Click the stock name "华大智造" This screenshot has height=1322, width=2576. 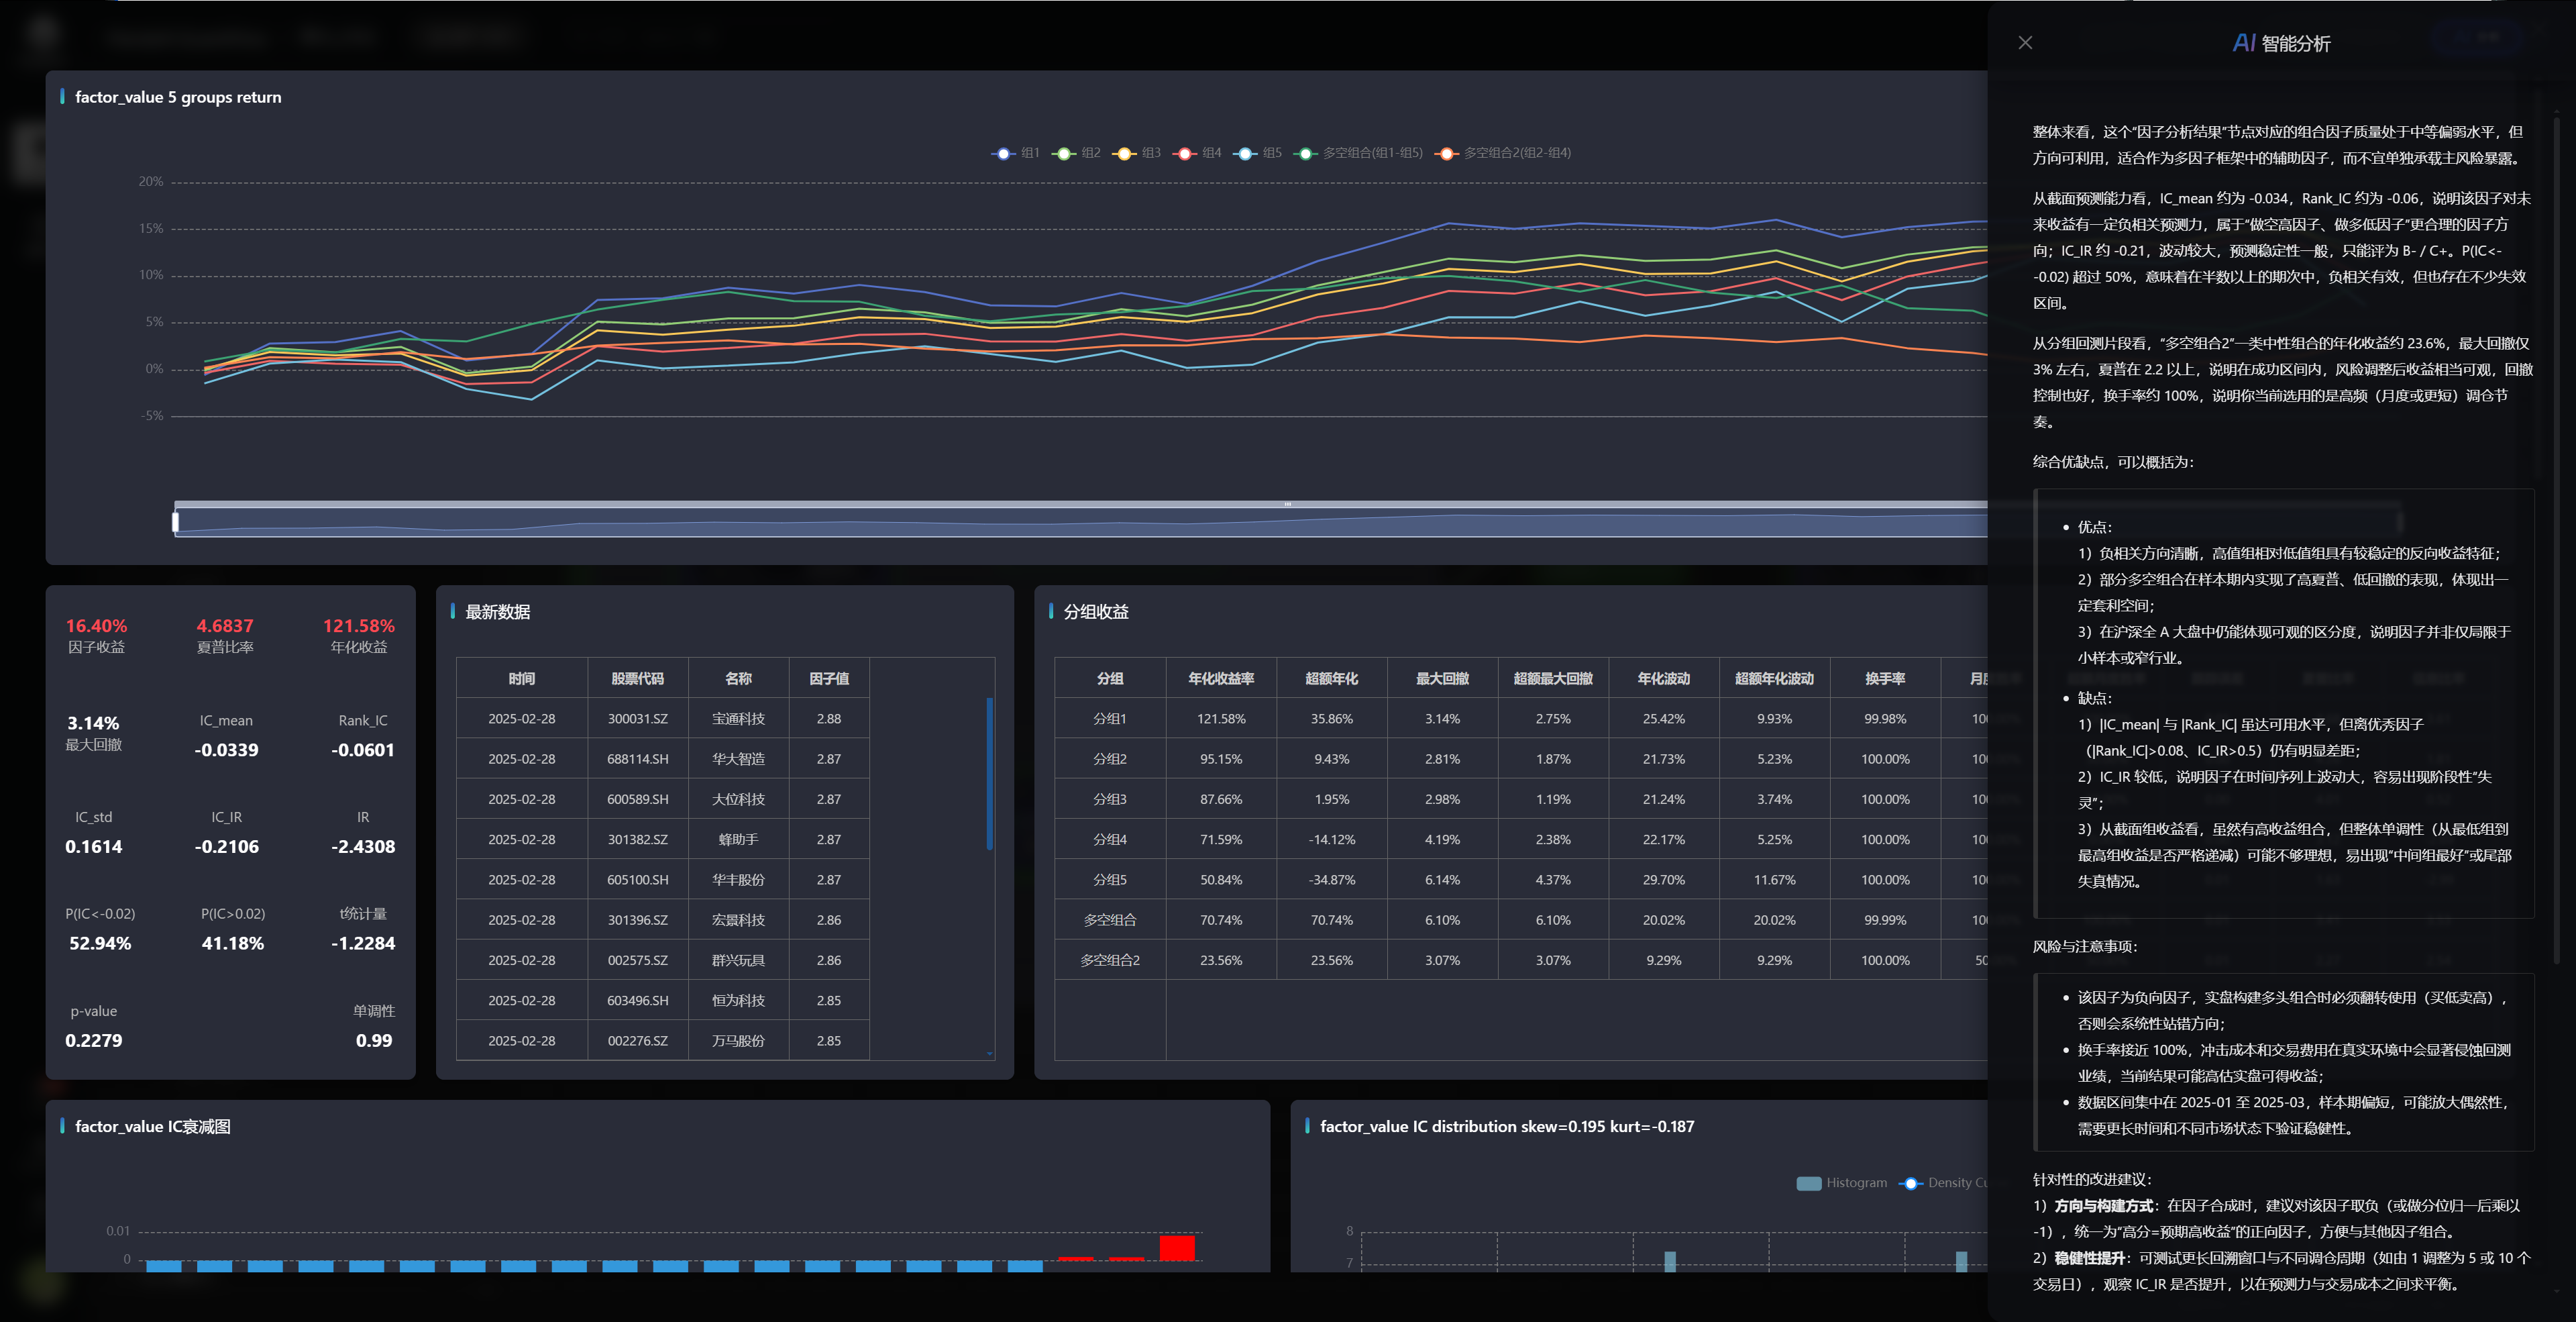739,759
